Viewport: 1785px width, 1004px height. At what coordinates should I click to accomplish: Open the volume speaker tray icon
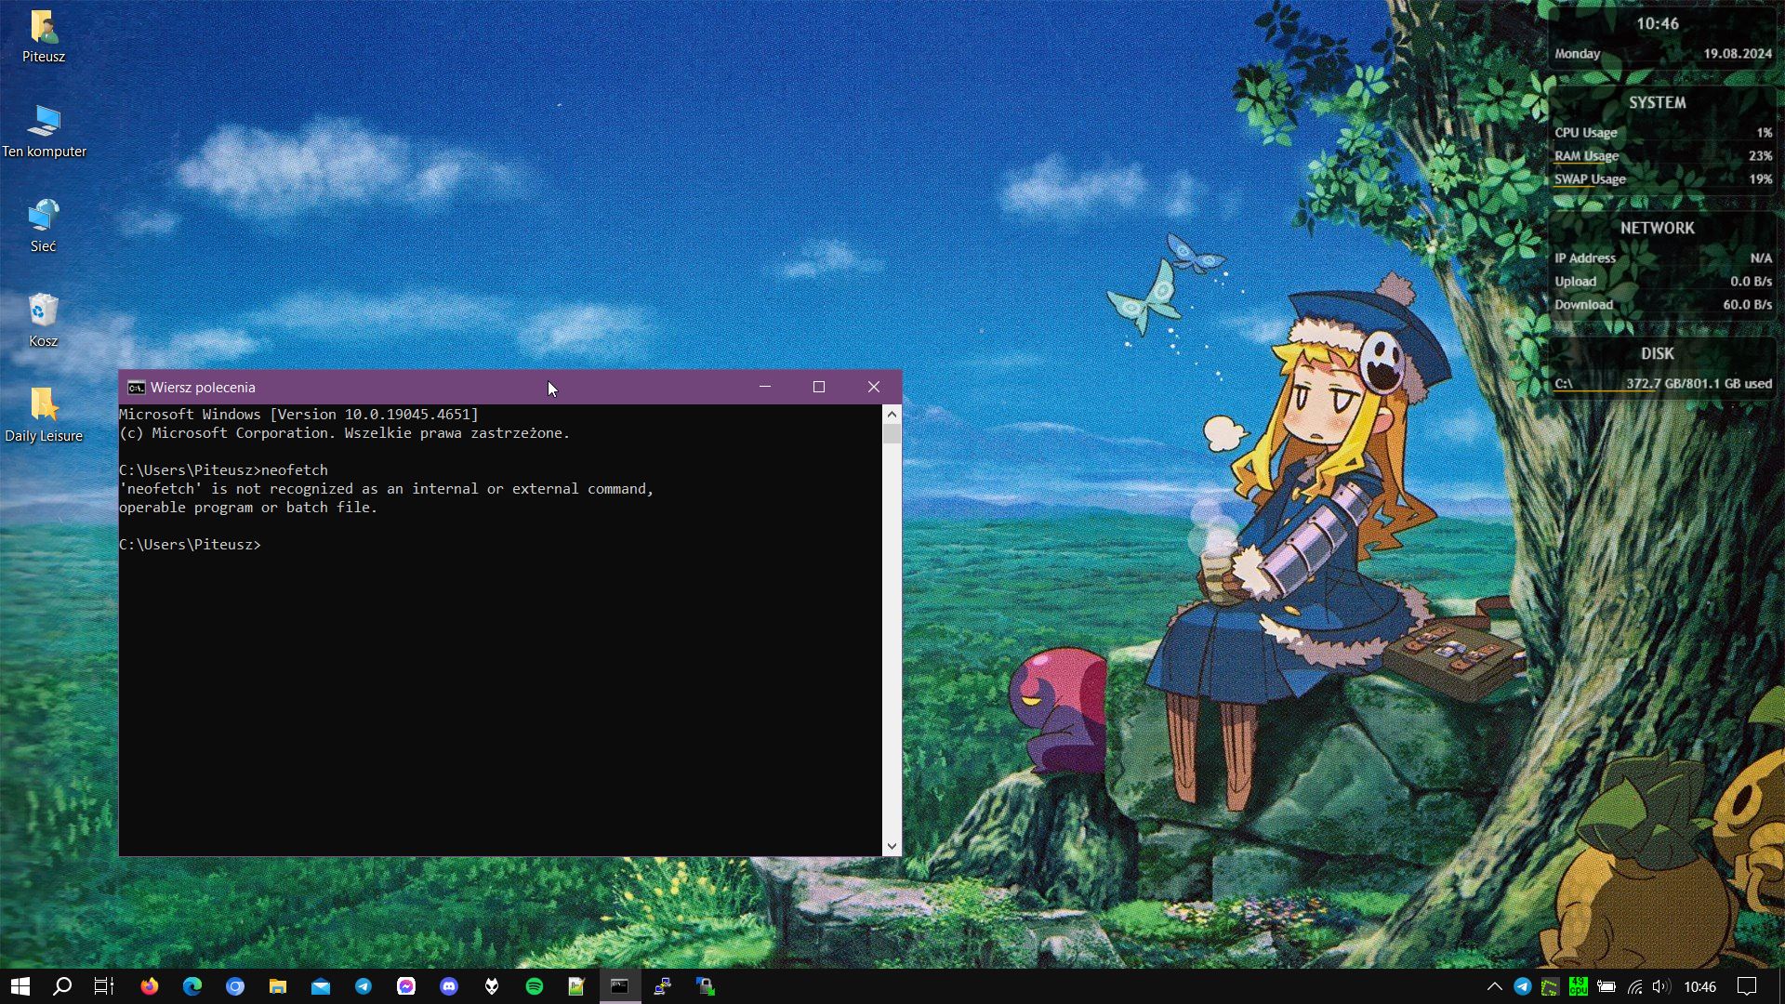(1661, 986)
